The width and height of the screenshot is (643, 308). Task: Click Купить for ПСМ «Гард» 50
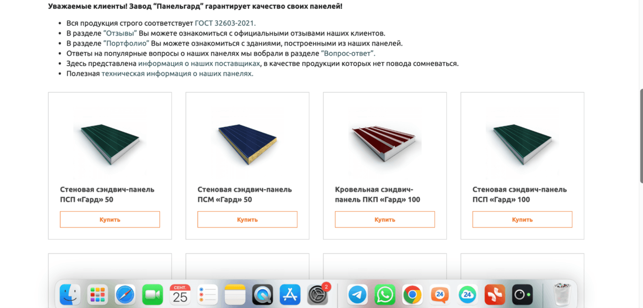click(x=247, y=219)
